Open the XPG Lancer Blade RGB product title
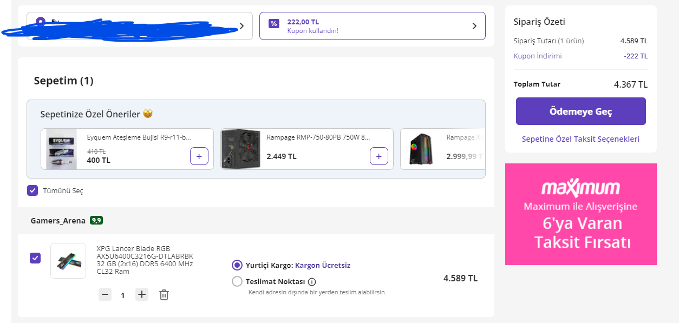Viewport: 679px width, 323px height. (x=145, y=260)
